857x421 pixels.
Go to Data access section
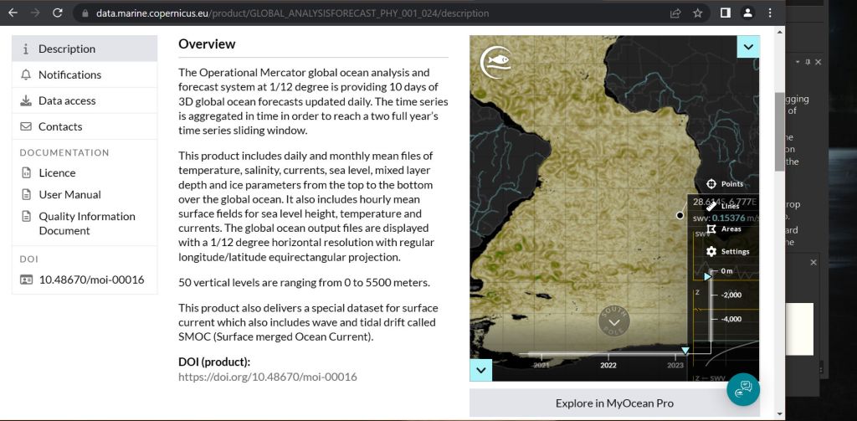[67, 100]
